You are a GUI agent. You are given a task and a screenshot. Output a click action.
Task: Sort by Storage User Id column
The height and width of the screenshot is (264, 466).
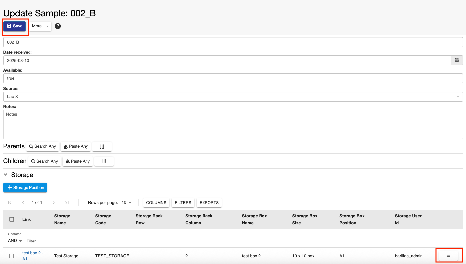click(x=408, y=219)
